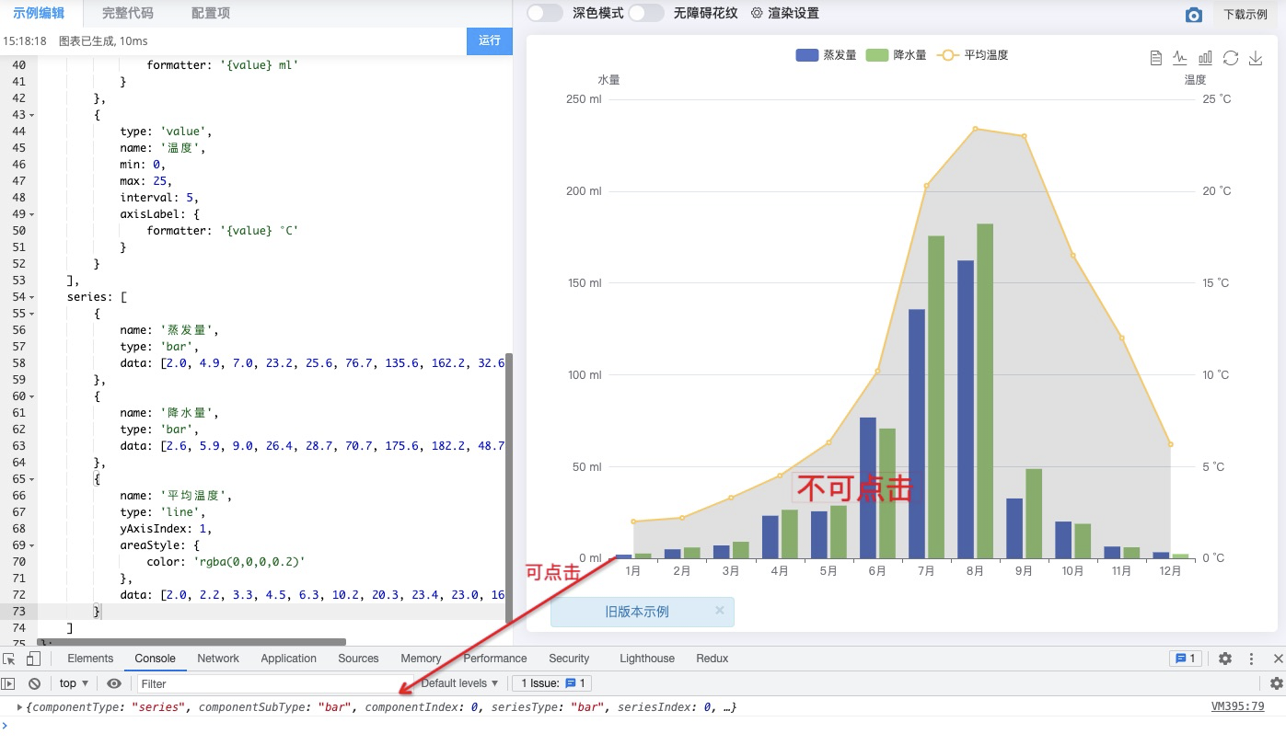Open the chart's data view toolbox icon
The height and width of the screenshot is (745, 1286).
pos(1156,57)
